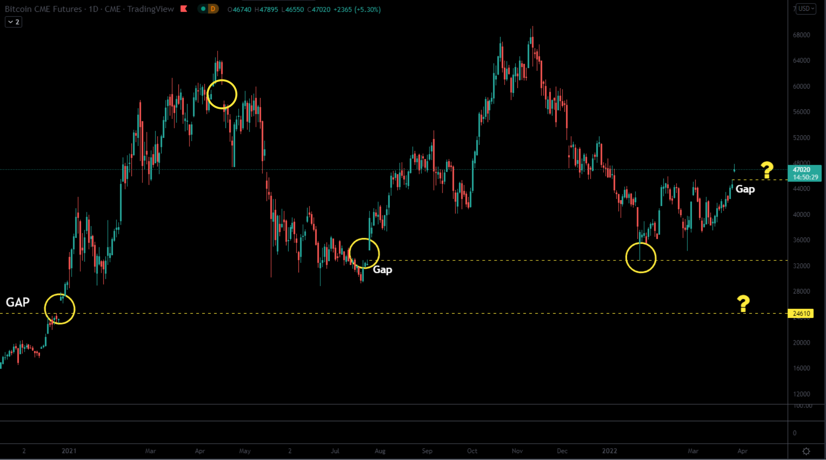
Task: Collapse the indicator legend showing 2
Action: tap(13, 22)
